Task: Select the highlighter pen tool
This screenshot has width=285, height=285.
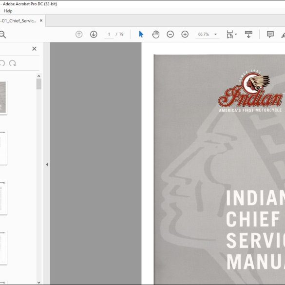Action: pyautogui.click(x=283, y=35)
